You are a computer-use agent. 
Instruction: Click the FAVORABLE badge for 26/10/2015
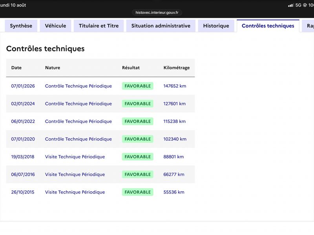point(138,192)
